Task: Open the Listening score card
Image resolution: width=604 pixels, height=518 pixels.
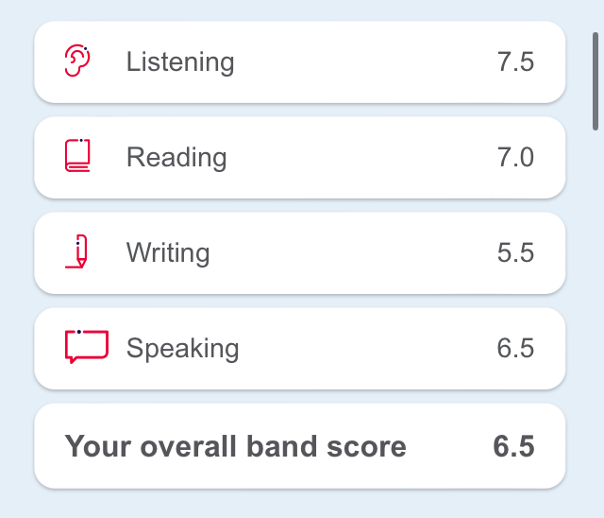Action: coord(300,62)
